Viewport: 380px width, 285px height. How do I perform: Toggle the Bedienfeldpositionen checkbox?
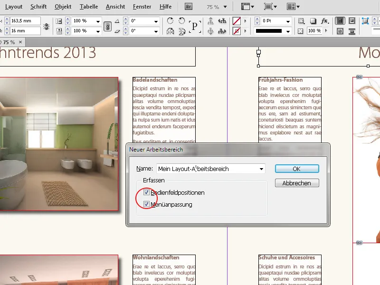146,192
